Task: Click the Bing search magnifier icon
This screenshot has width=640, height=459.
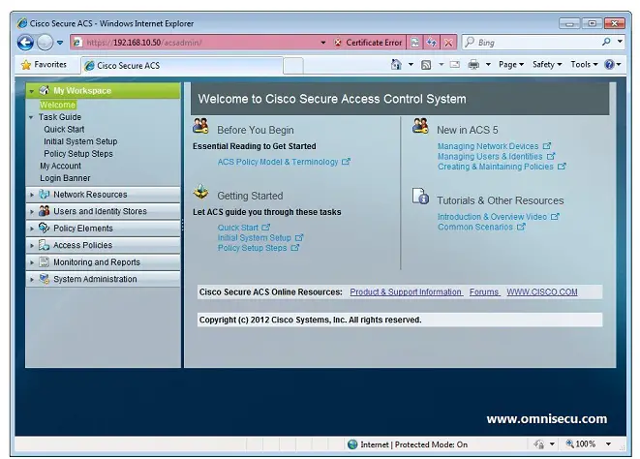Action: click(x=606, y=42)
